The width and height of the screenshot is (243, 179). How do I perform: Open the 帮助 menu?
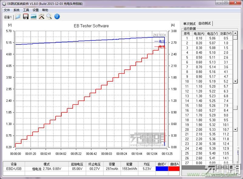click(x=45, y=10)
